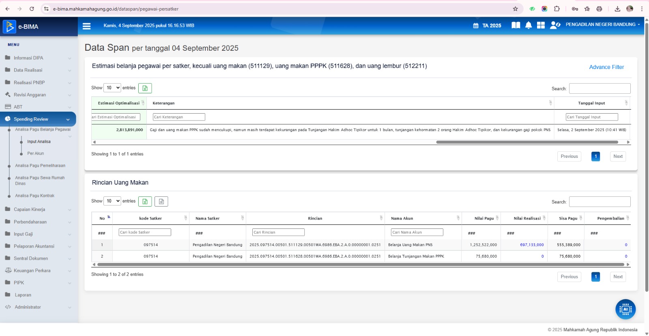
Task: Toggle the hamburger sidebar menu
Action: 86,26
